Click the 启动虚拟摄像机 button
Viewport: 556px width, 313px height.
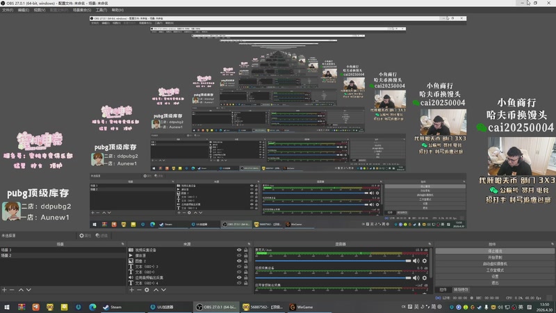495,264
